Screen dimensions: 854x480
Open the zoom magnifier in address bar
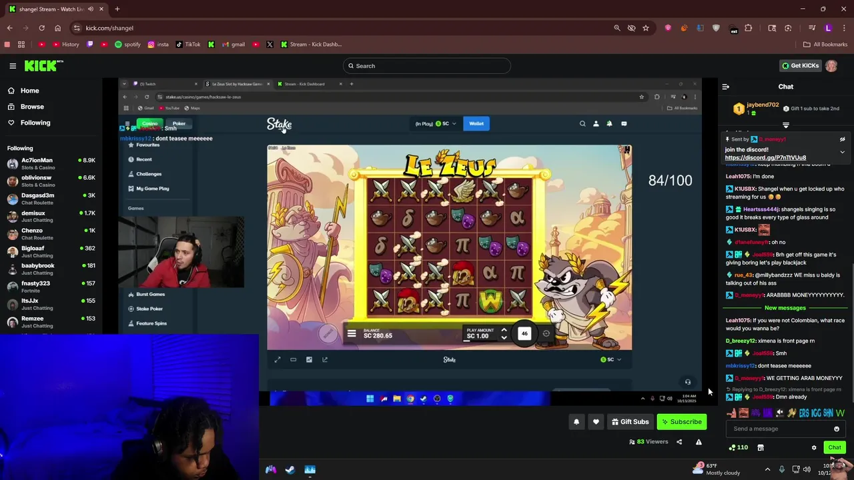616,28
